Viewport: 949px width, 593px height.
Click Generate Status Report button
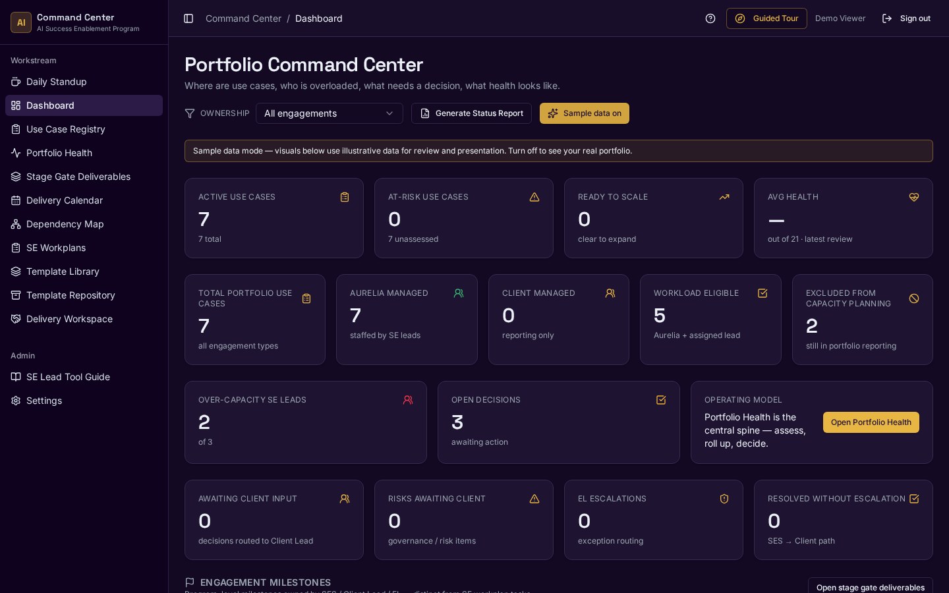click(x=471, y=113)
